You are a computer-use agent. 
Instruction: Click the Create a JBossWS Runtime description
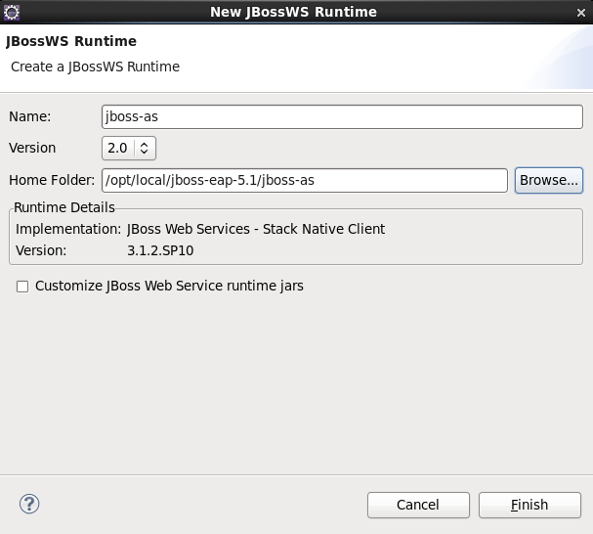(95, 67)
